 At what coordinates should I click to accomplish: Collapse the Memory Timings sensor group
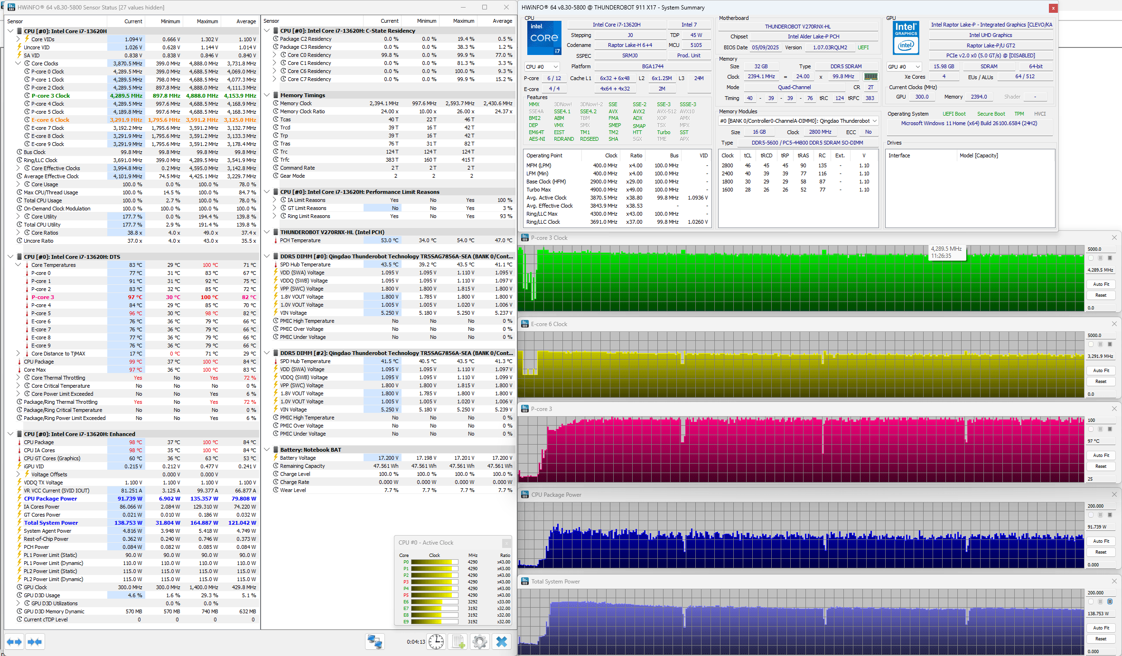267,95
